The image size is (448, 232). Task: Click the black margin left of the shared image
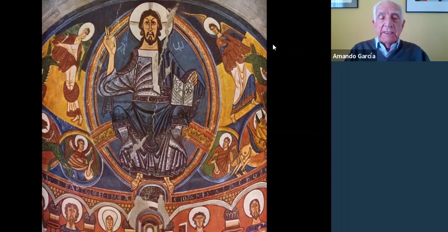[21, 116]
